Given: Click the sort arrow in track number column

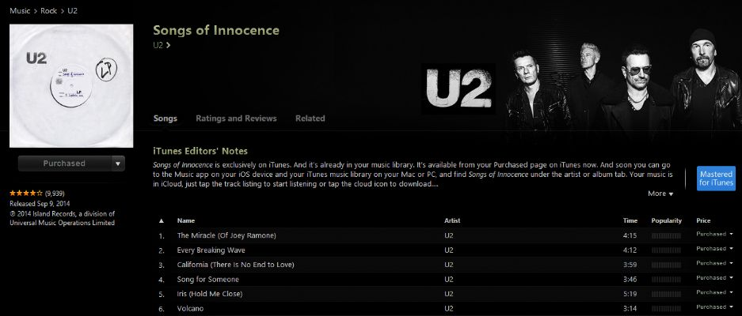Looking at the screenshot, I should tap(162, 220).
